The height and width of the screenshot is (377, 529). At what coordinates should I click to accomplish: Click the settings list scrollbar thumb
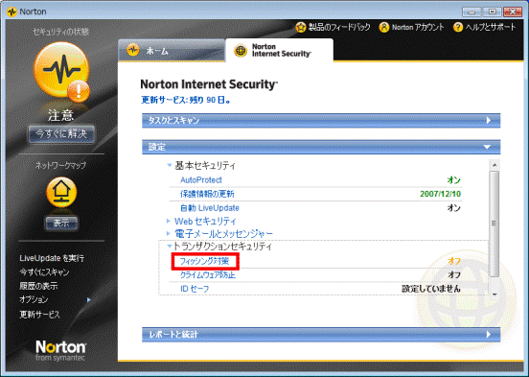coord(494,224)
